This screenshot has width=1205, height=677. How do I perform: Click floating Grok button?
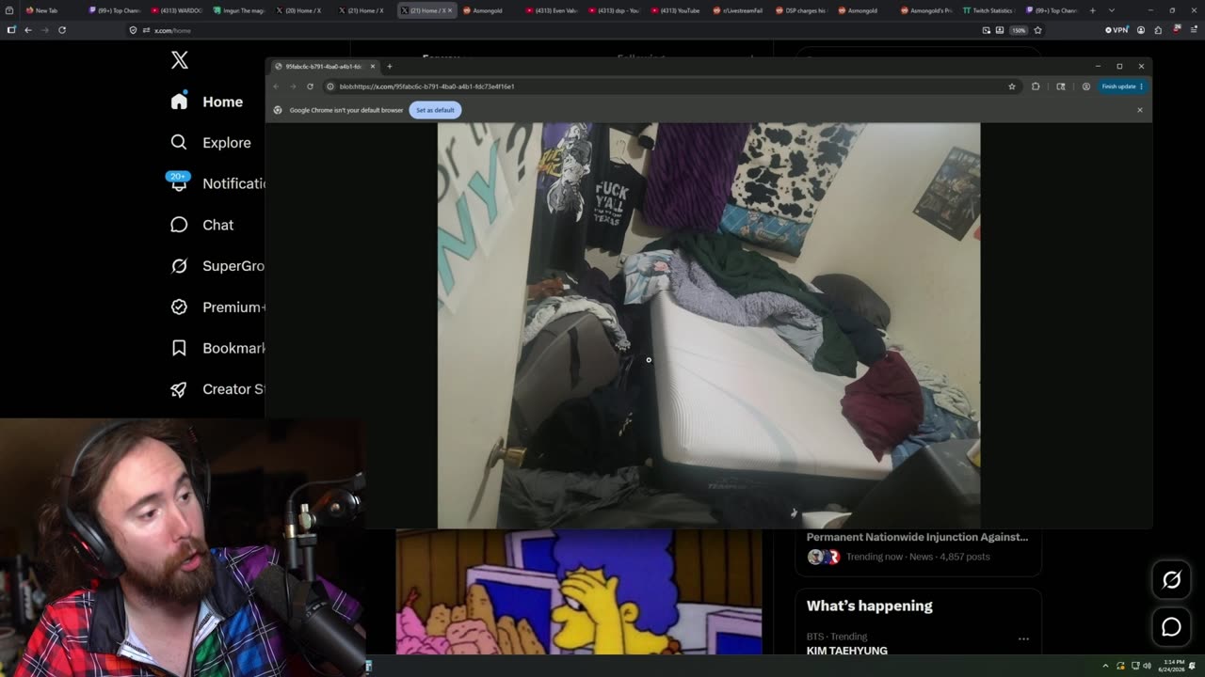click(x=1171, y=580)
